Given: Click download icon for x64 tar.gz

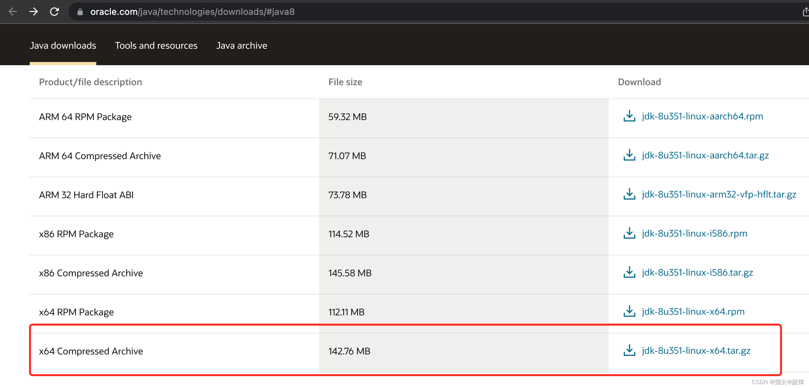Looking at the screenshot, I should click(x=629, y=351).
